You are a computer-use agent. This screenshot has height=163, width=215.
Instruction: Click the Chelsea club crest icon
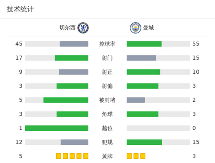pos(83,28)
